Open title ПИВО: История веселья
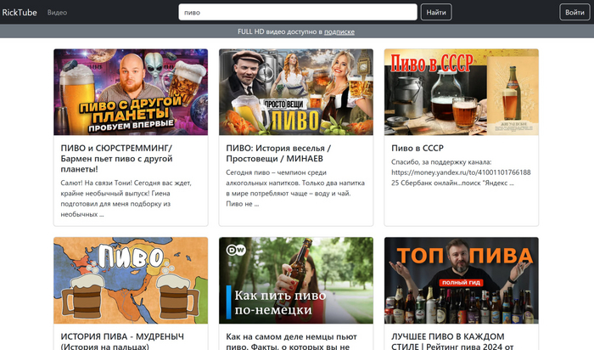The image size is (594, 350). tap(278, 153)
